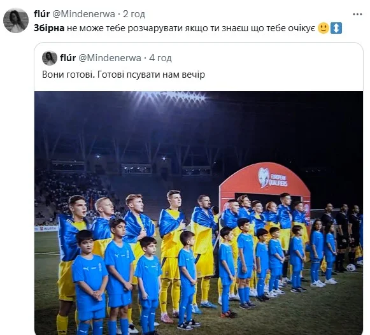This screenshot has height=335, width=370.
Task: Click the '4 год' quoted timestamp
Action: click(x=160, y=58)
